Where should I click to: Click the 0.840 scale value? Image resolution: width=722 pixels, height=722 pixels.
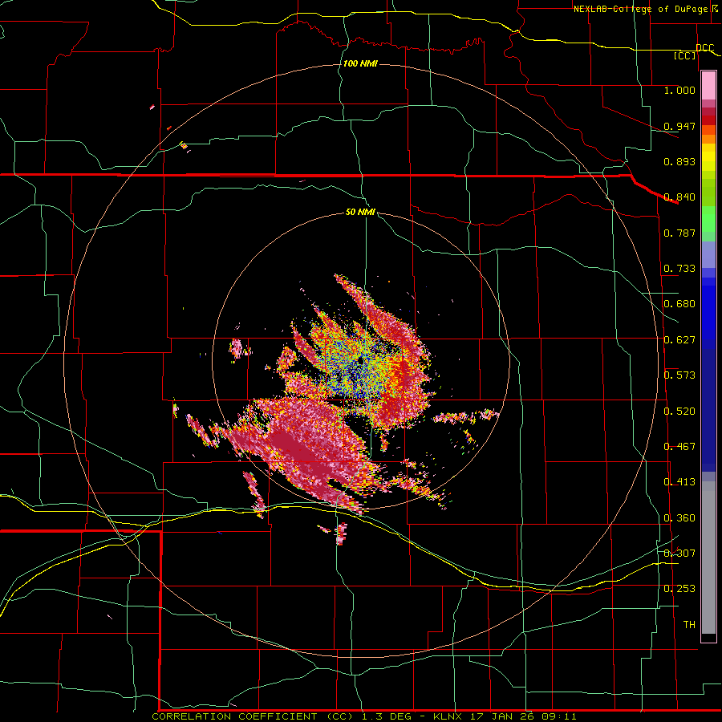[679, 197]
